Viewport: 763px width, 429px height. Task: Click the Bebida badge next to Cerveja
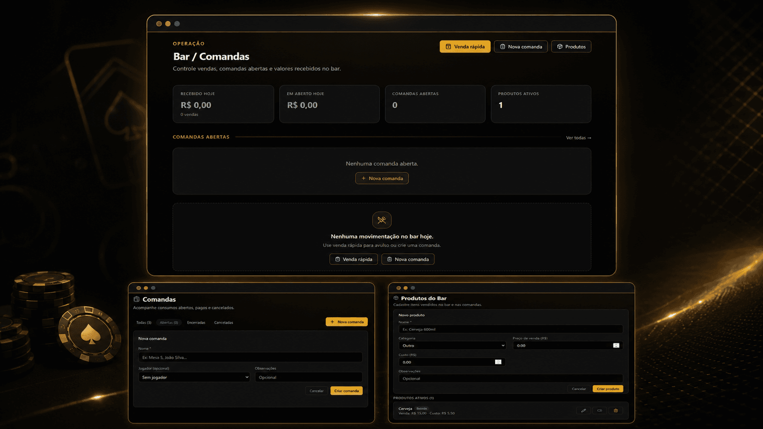(x=422, y=408)
